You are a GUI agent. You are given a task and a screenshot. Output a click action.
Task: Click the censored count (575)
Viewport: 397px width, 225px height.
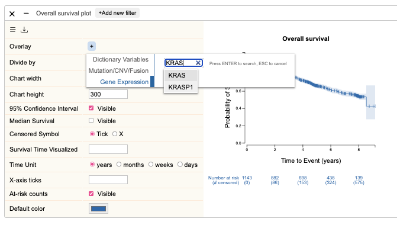359,183
